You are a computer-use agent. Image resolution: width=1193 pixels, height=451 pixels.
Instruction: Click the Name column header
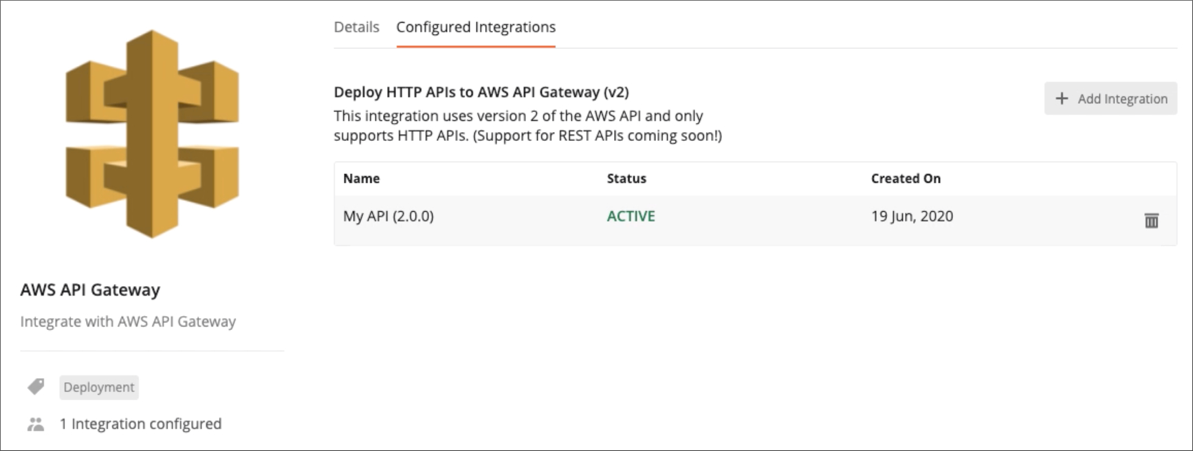361,179
